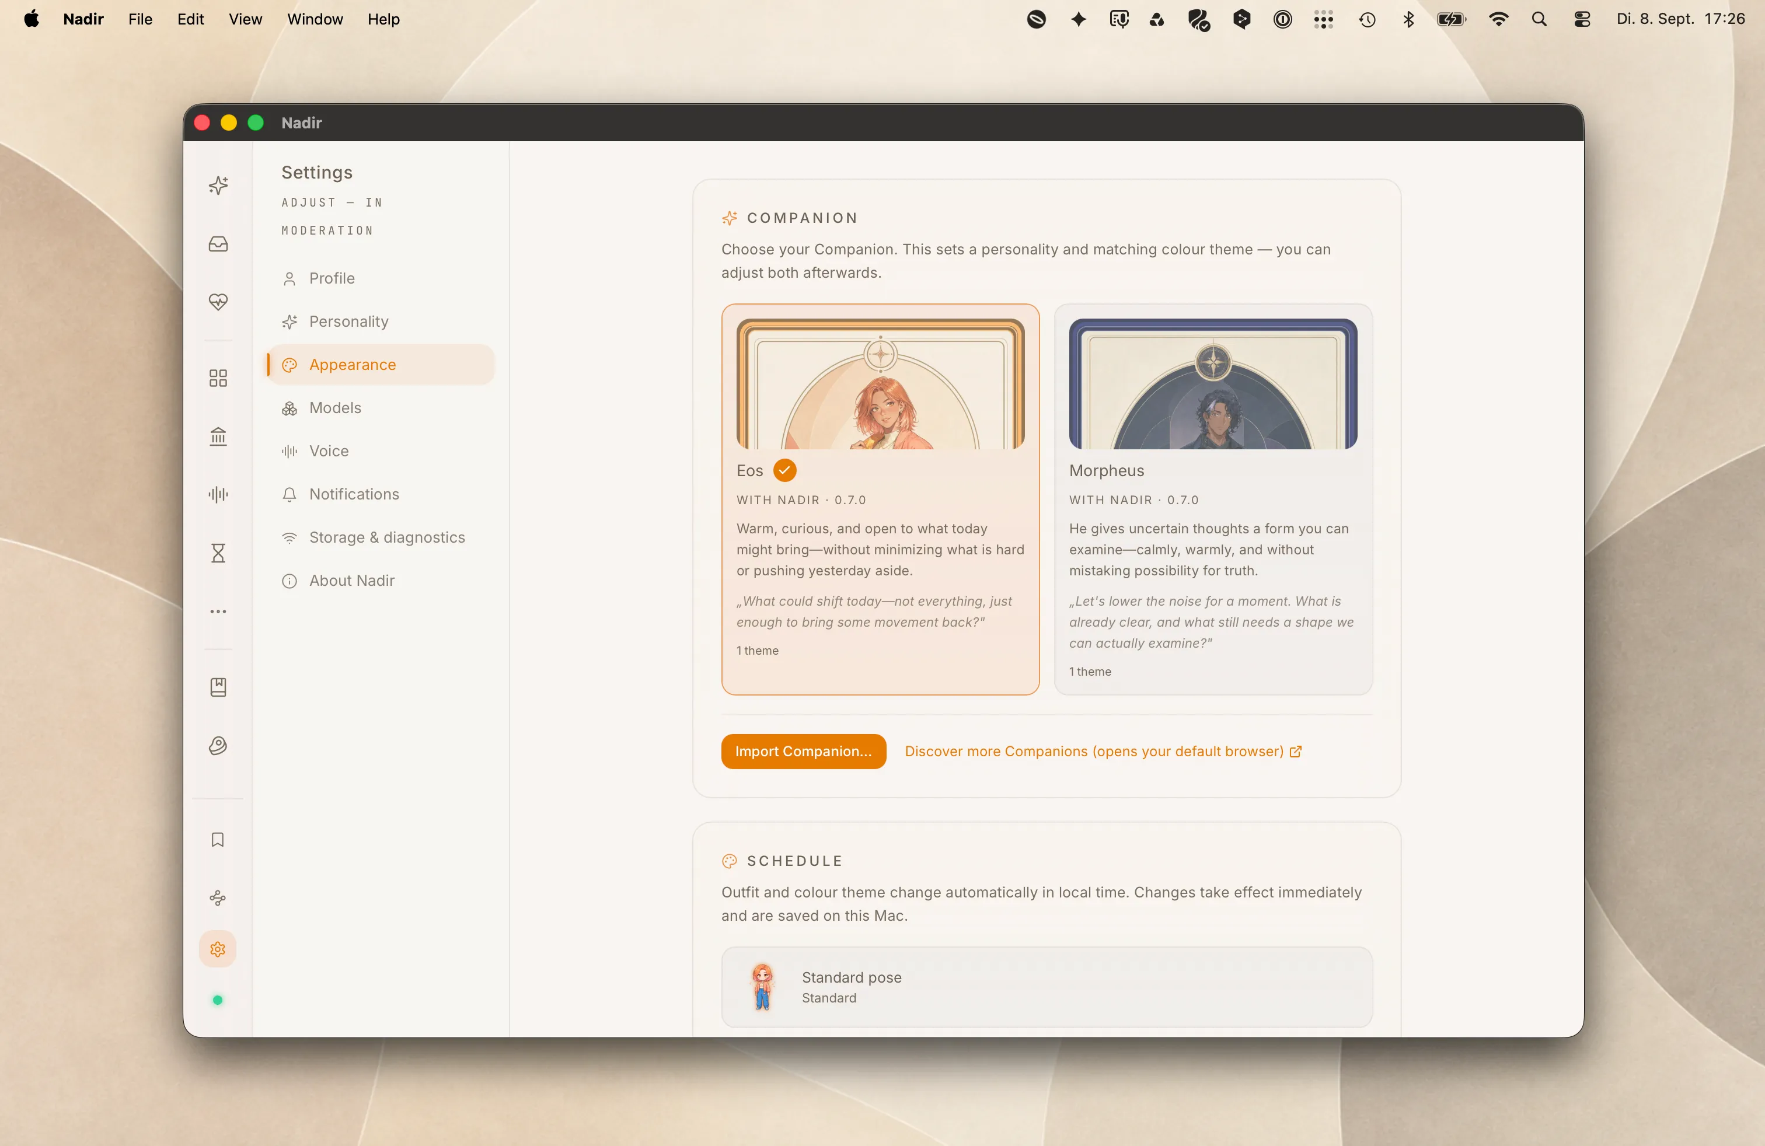Open the four-square grid icon in the rail
The image size is (1765, 1146).
tap(218, 379)
